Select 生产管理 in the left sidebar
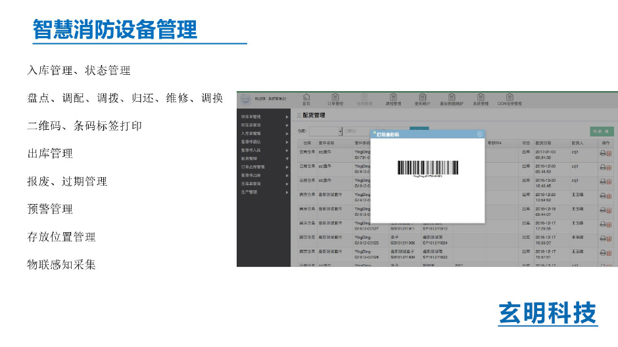This screenshot has width=618, height=347. 263,193
